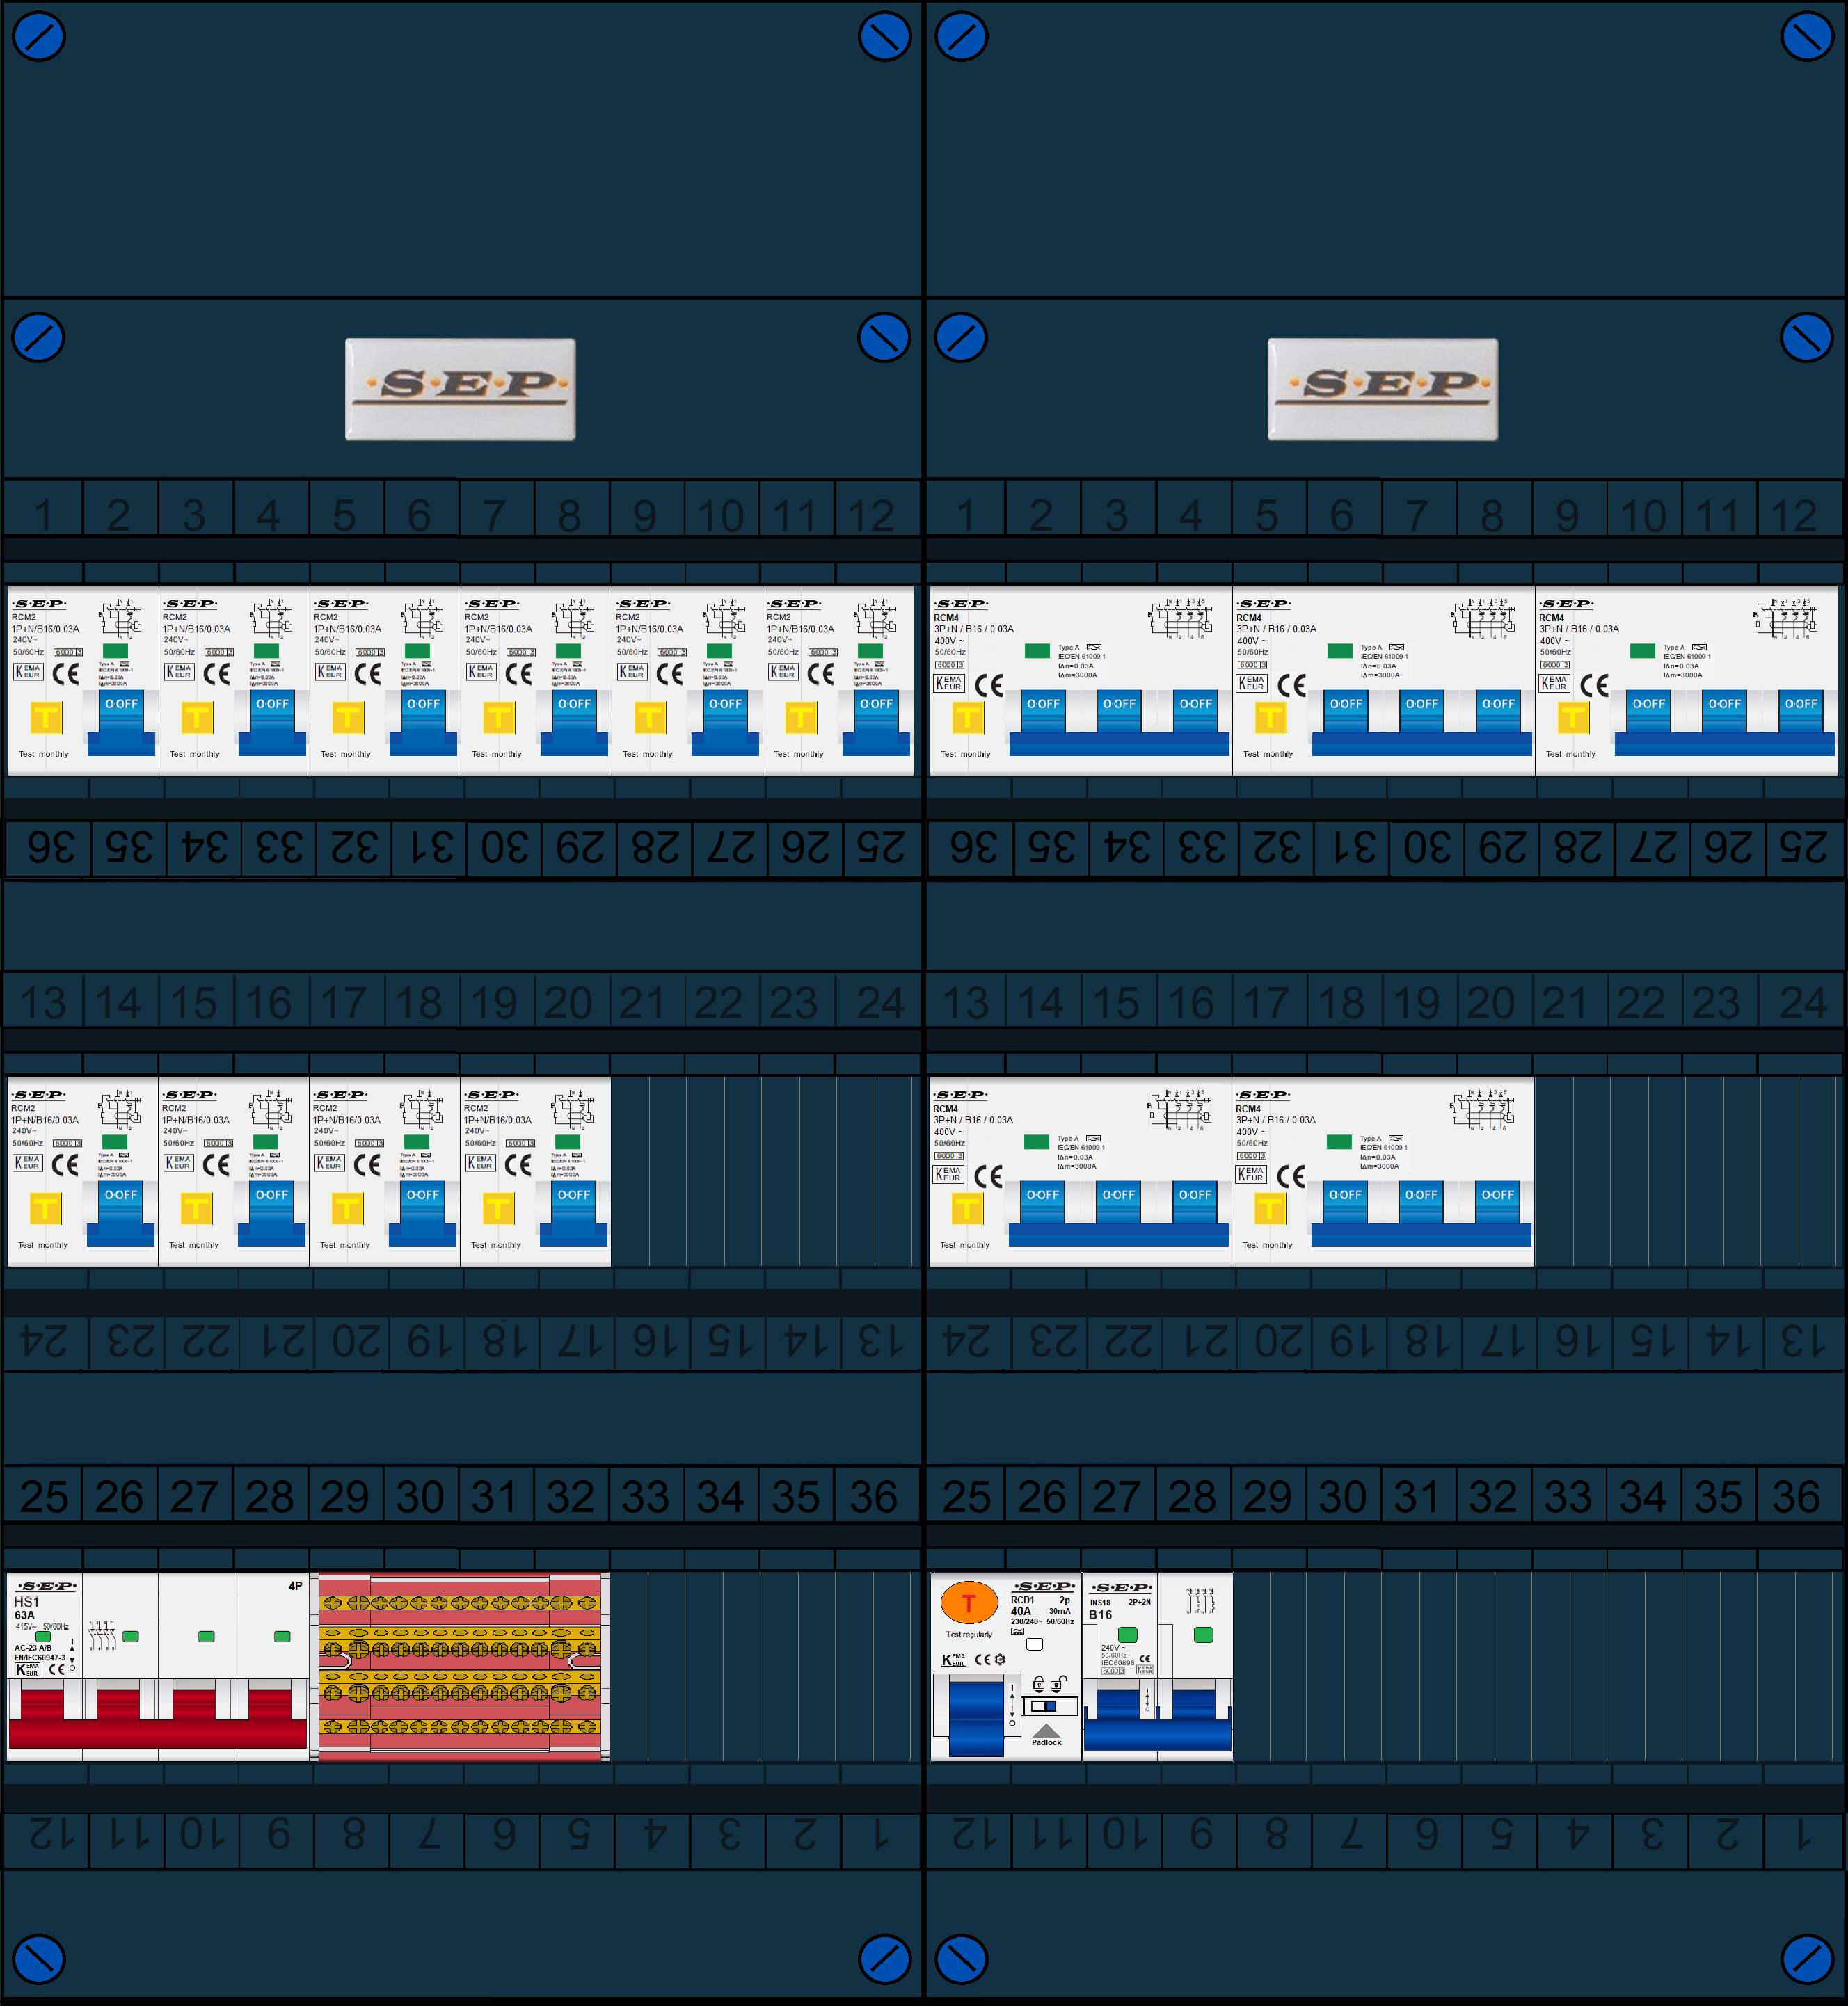Click yellow T button on left panel RCM2 at slots 19-20
The height and width of the screenshot is (2006, 1848).
pyautogui.click(x=498, y=1208)
